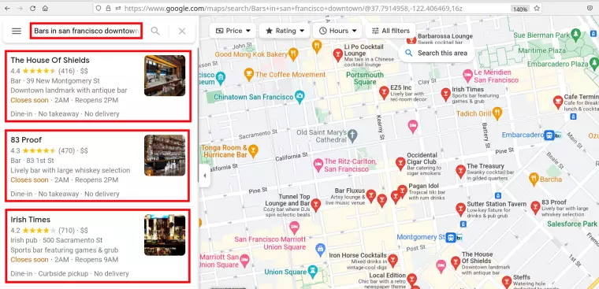Image resolution: width=599 pixels, height=289 pixels.
Task: Click the Barcha restaurant pin
Action: coord(534,179)
